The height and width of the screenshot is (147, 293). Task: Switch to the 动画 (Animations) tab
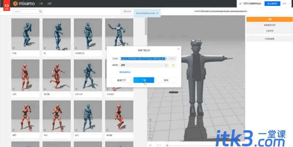(49, 4)
